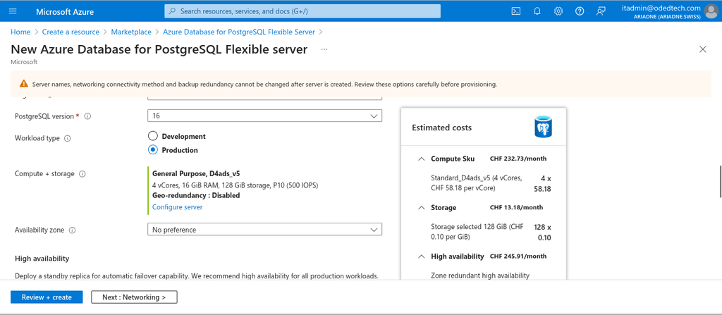Click the Review + create button
Image resolution: width=722 pixels, height=315 pixels.
(x=47, y=297)
